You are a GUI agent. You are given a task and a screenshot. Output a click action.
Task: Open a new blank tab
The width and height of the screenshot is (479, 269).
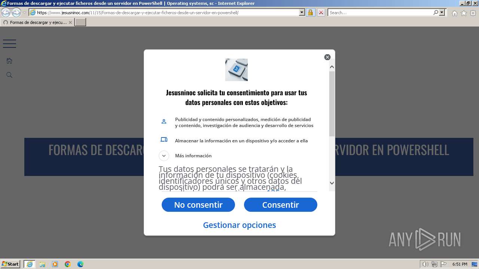(x=80, y=22)
